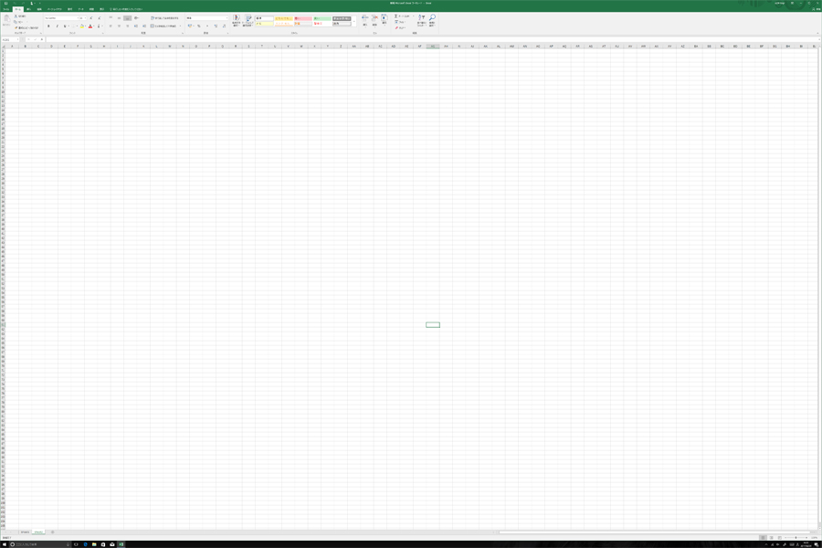
Task: Click the orientation rotate text icon
Action: click(136, 18)
